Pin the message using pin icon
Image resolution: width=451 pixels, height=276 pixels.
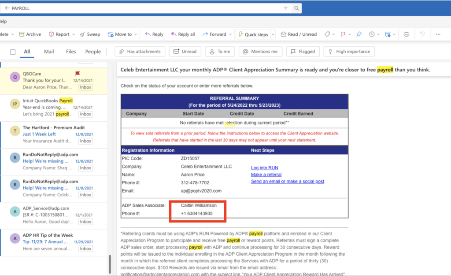359,34
